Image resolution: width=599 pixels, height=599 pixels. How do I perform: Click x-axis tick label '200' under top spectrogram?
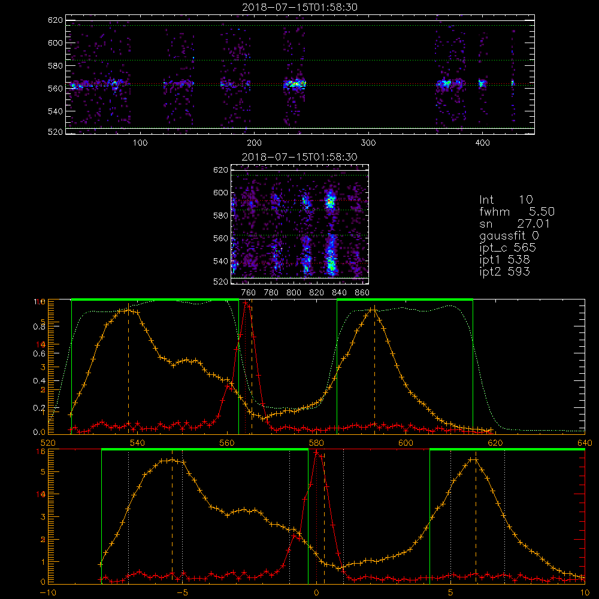coord(254,143)
